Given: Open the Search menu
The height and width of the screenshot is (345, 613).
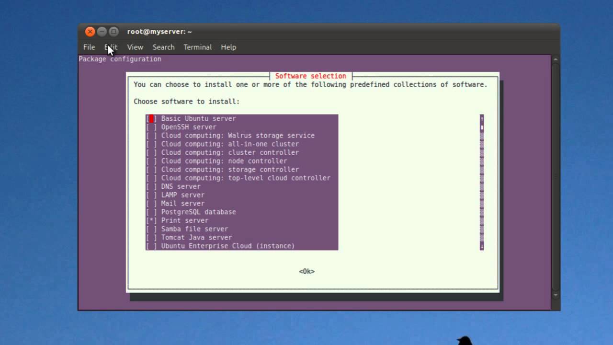Looking at the screenshot, I should point(163,47).
